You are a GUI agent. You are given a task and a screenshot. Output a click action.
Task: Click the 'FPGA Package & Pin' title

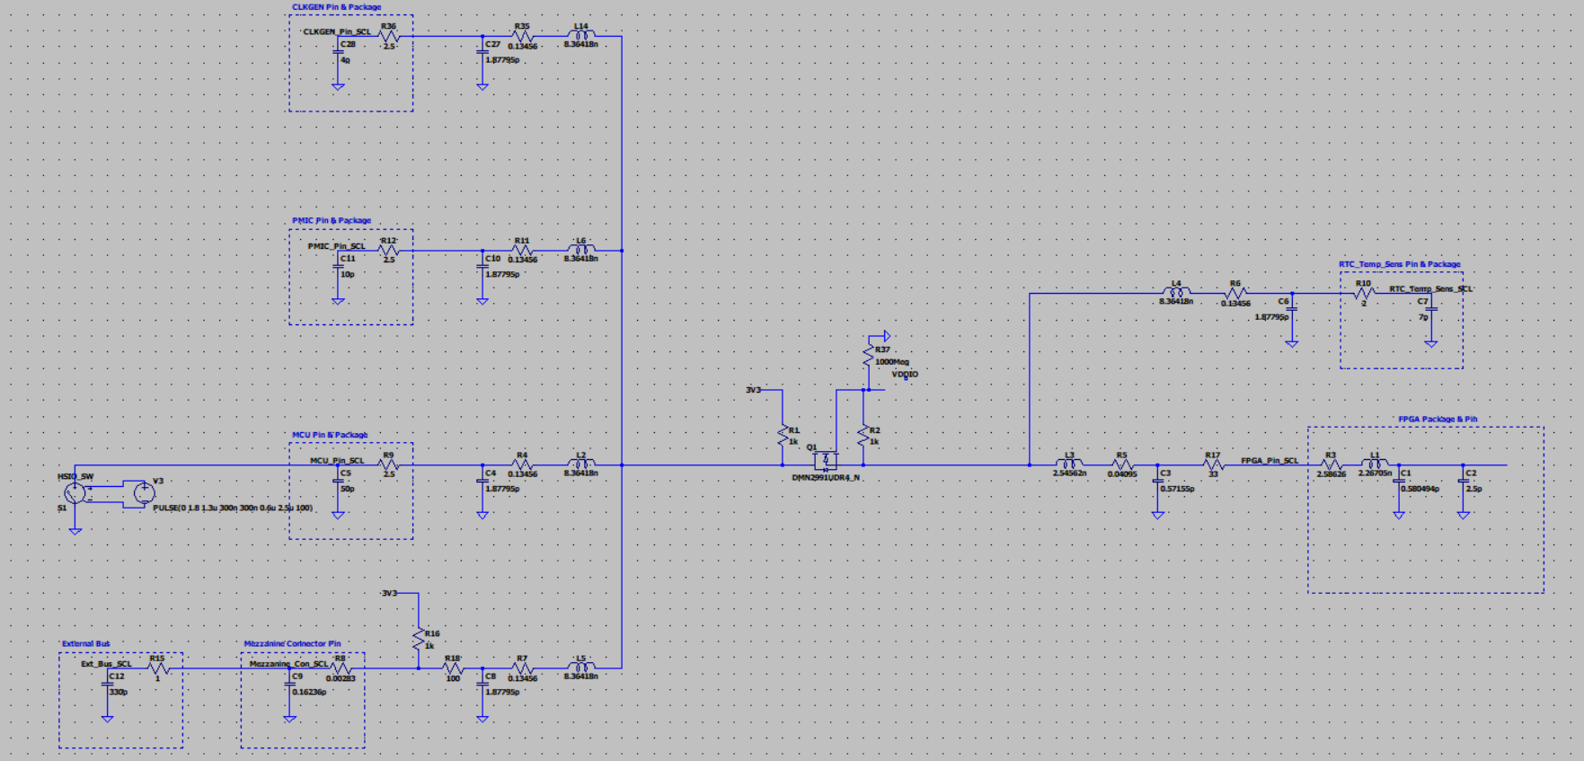pos(1438,420)
